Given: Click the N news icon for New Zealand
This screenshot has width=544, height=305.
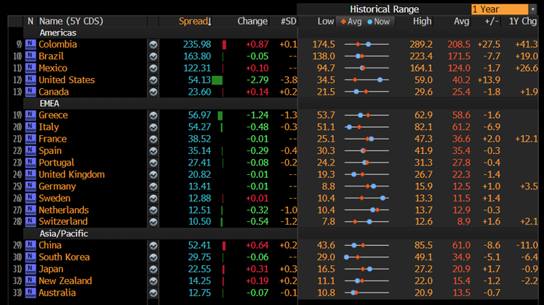Looking at the screenshot, I should pos(30,280).
